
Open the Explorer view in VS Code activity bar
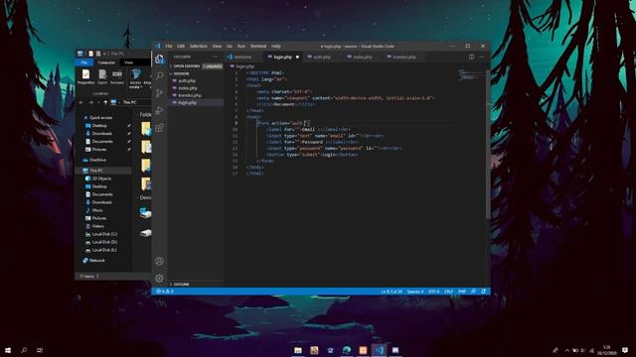click(159, 59)
